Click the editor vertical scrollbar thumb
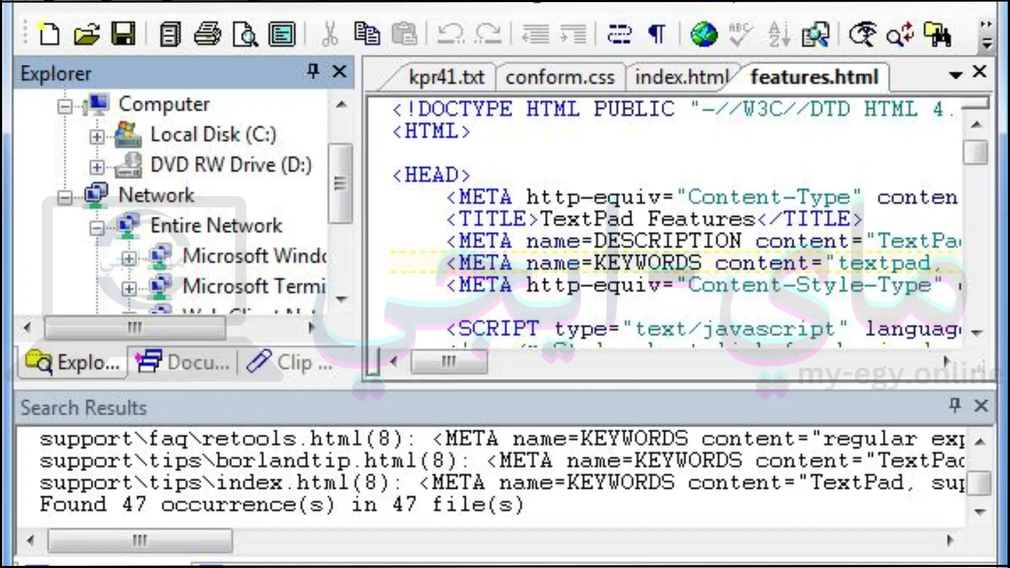The image size is (1010, 568). click(x=976, y=153)
